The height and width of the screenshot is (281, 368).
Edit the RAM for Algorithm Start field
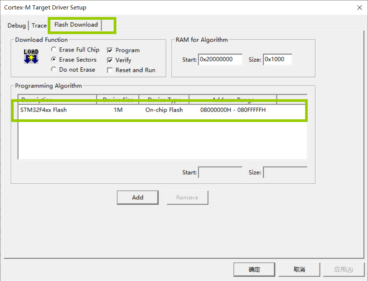point(220,59)
